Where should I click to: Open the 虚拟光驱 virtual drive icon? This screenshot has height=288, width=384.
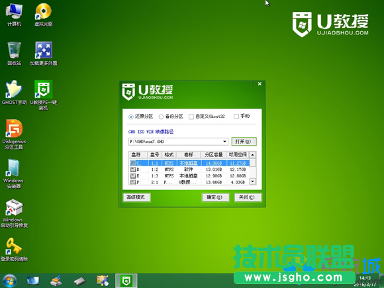point(43,14)
